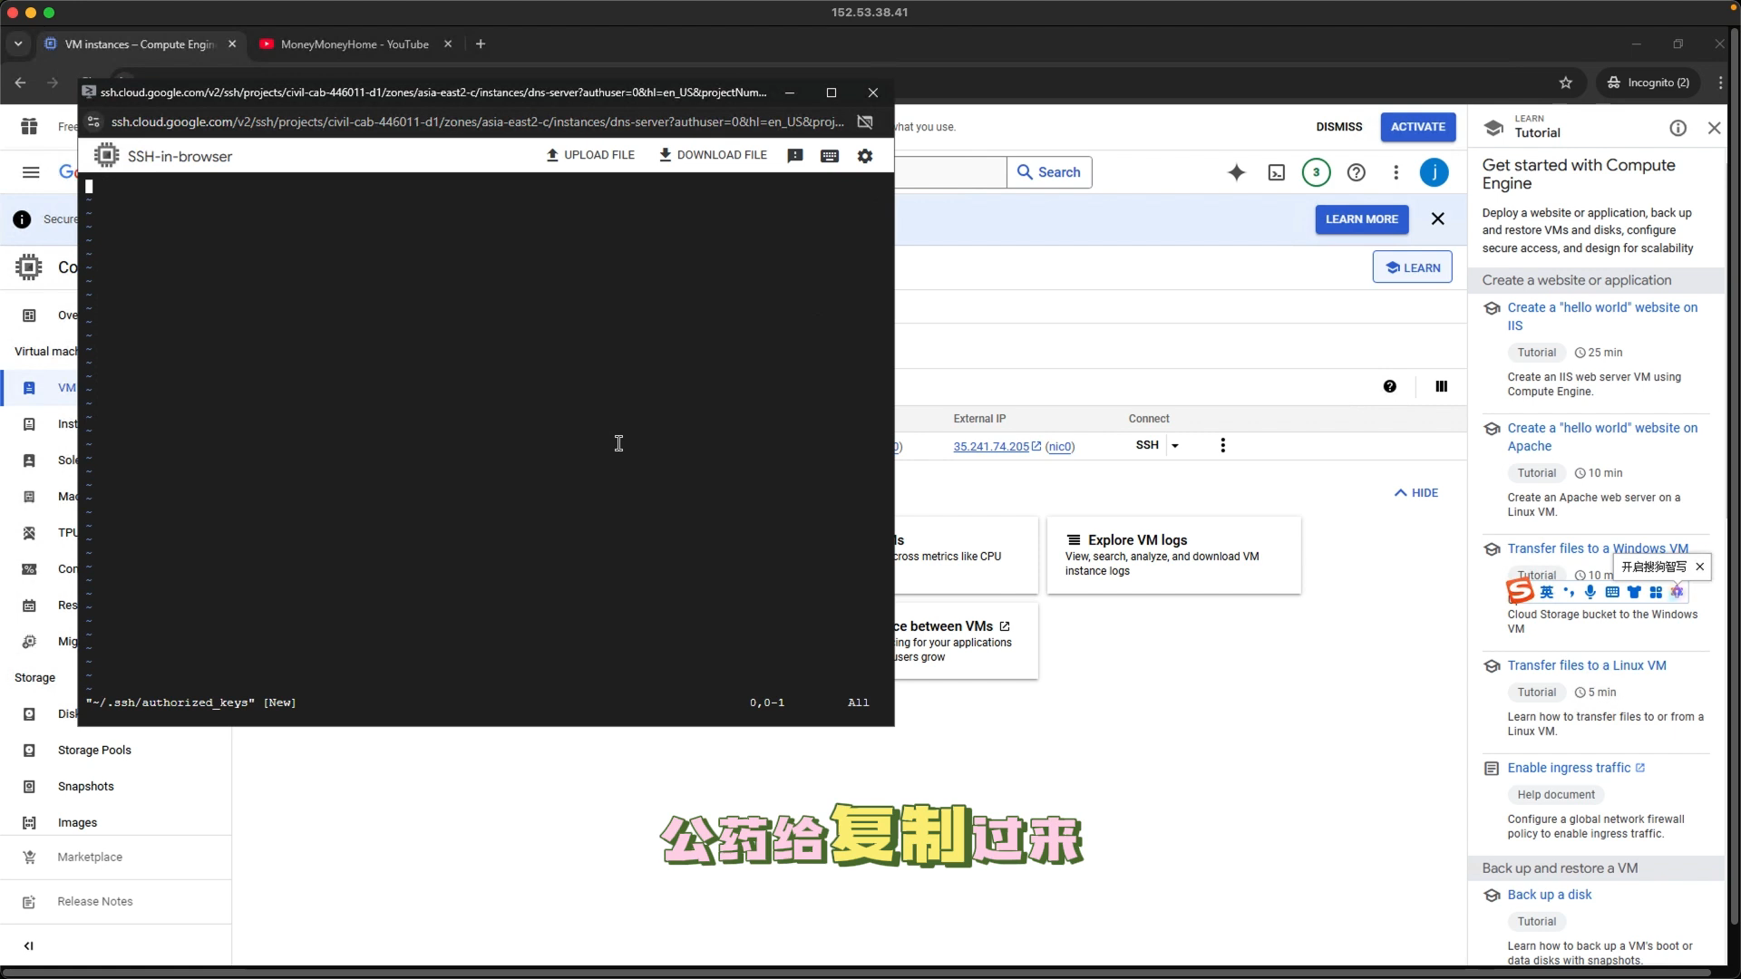Open Marketplace in the sidebar
The height and width of the screenshot is (979, 1741).
(90, 858)
